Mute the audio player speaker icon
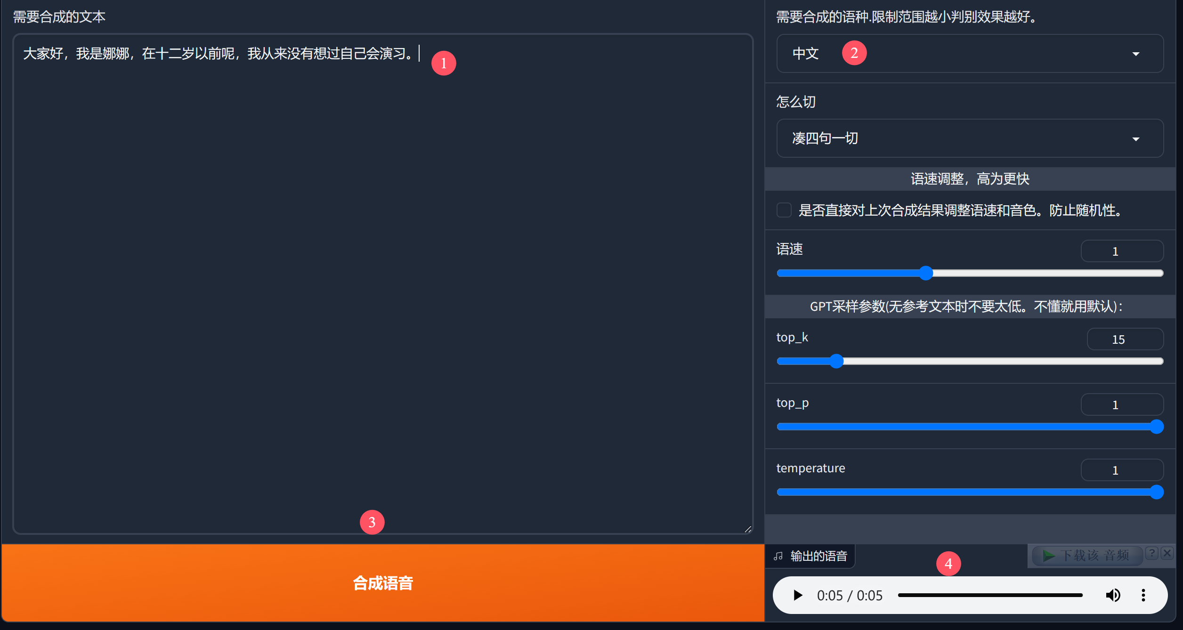1183x630 pixels. [x=1114, y=595]
